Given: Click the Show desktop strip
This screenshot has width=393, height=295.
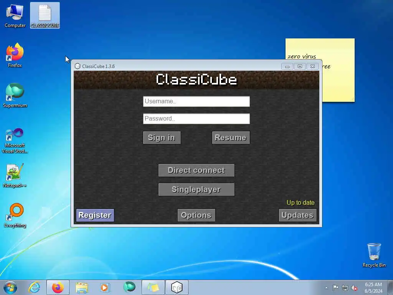Looking at the screenshot, I should click(390, 287).
